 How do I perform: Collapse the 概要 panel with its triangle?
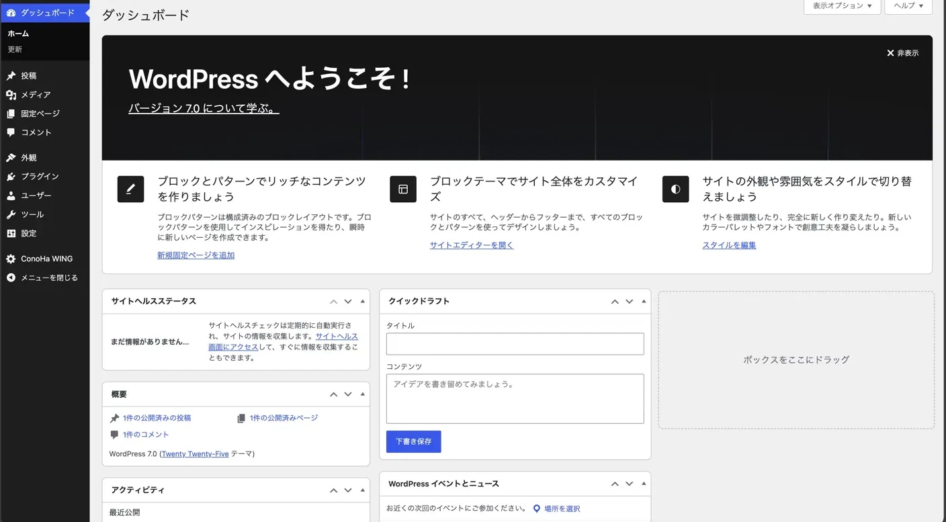363,394
